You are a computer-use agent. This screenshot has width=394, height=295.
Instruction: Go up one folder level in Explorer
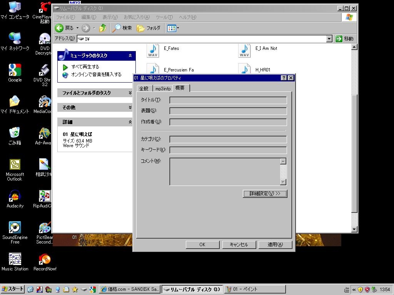(x=102, y=28)
